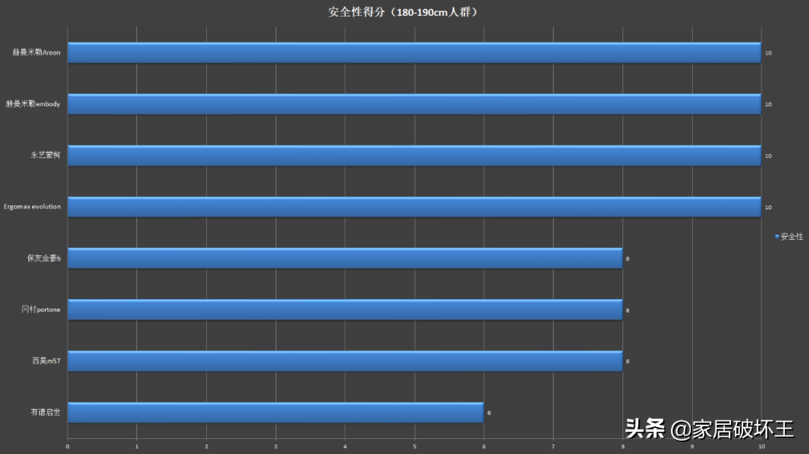Image resolution: width=809 pixels, height=454 pixels.
Task: Click the 永艺蒙柯 data bar
Action: (414, 155)
